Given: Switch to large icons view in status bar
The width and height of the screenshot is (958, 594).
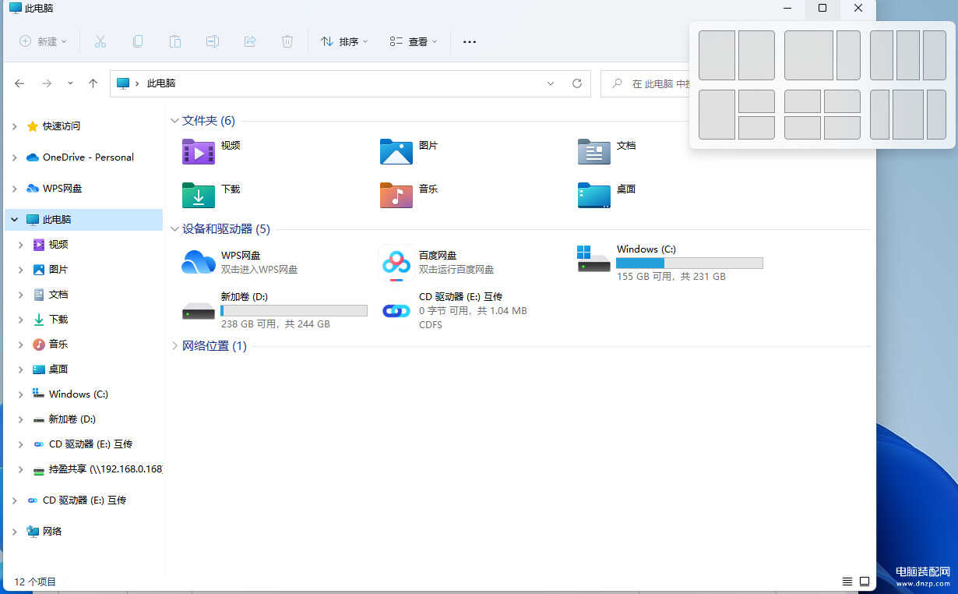Looking at the screenshot, I should pyautogui.click(x=865, y=582).
